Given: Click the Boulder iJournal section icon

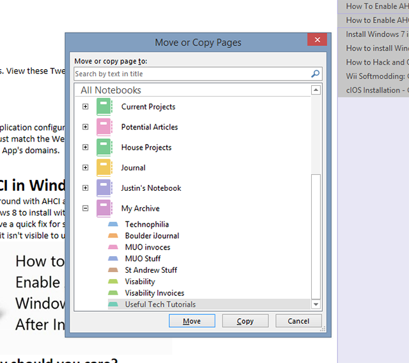Looking at the screenshot, I should pyautogui.click(x=113, y=236).
